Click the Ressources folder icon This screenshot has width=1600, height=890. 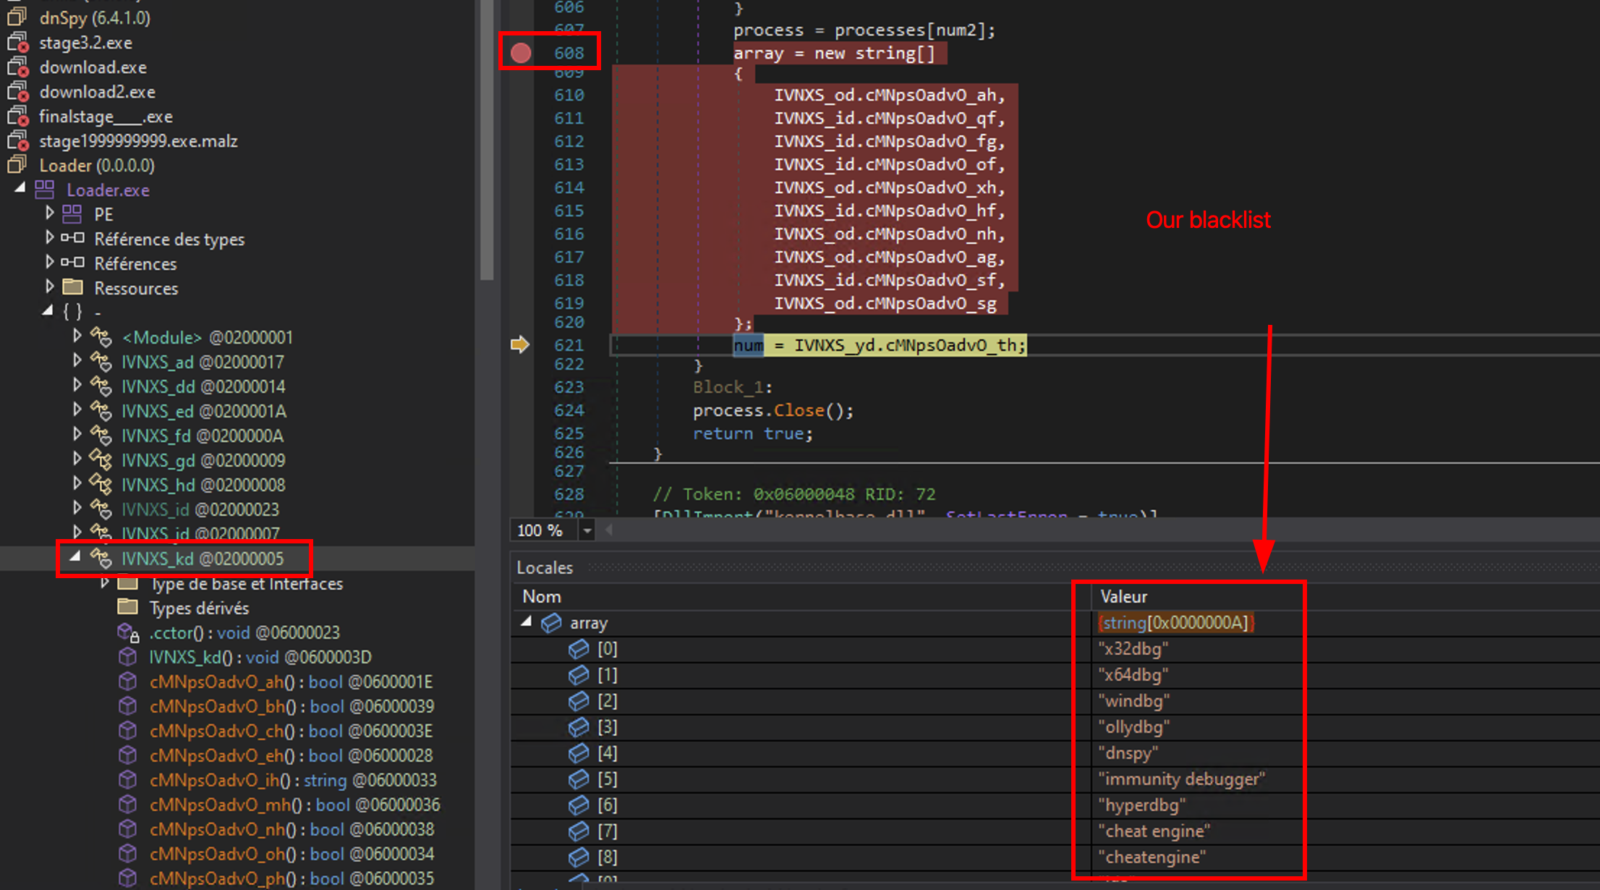(72, 288)
